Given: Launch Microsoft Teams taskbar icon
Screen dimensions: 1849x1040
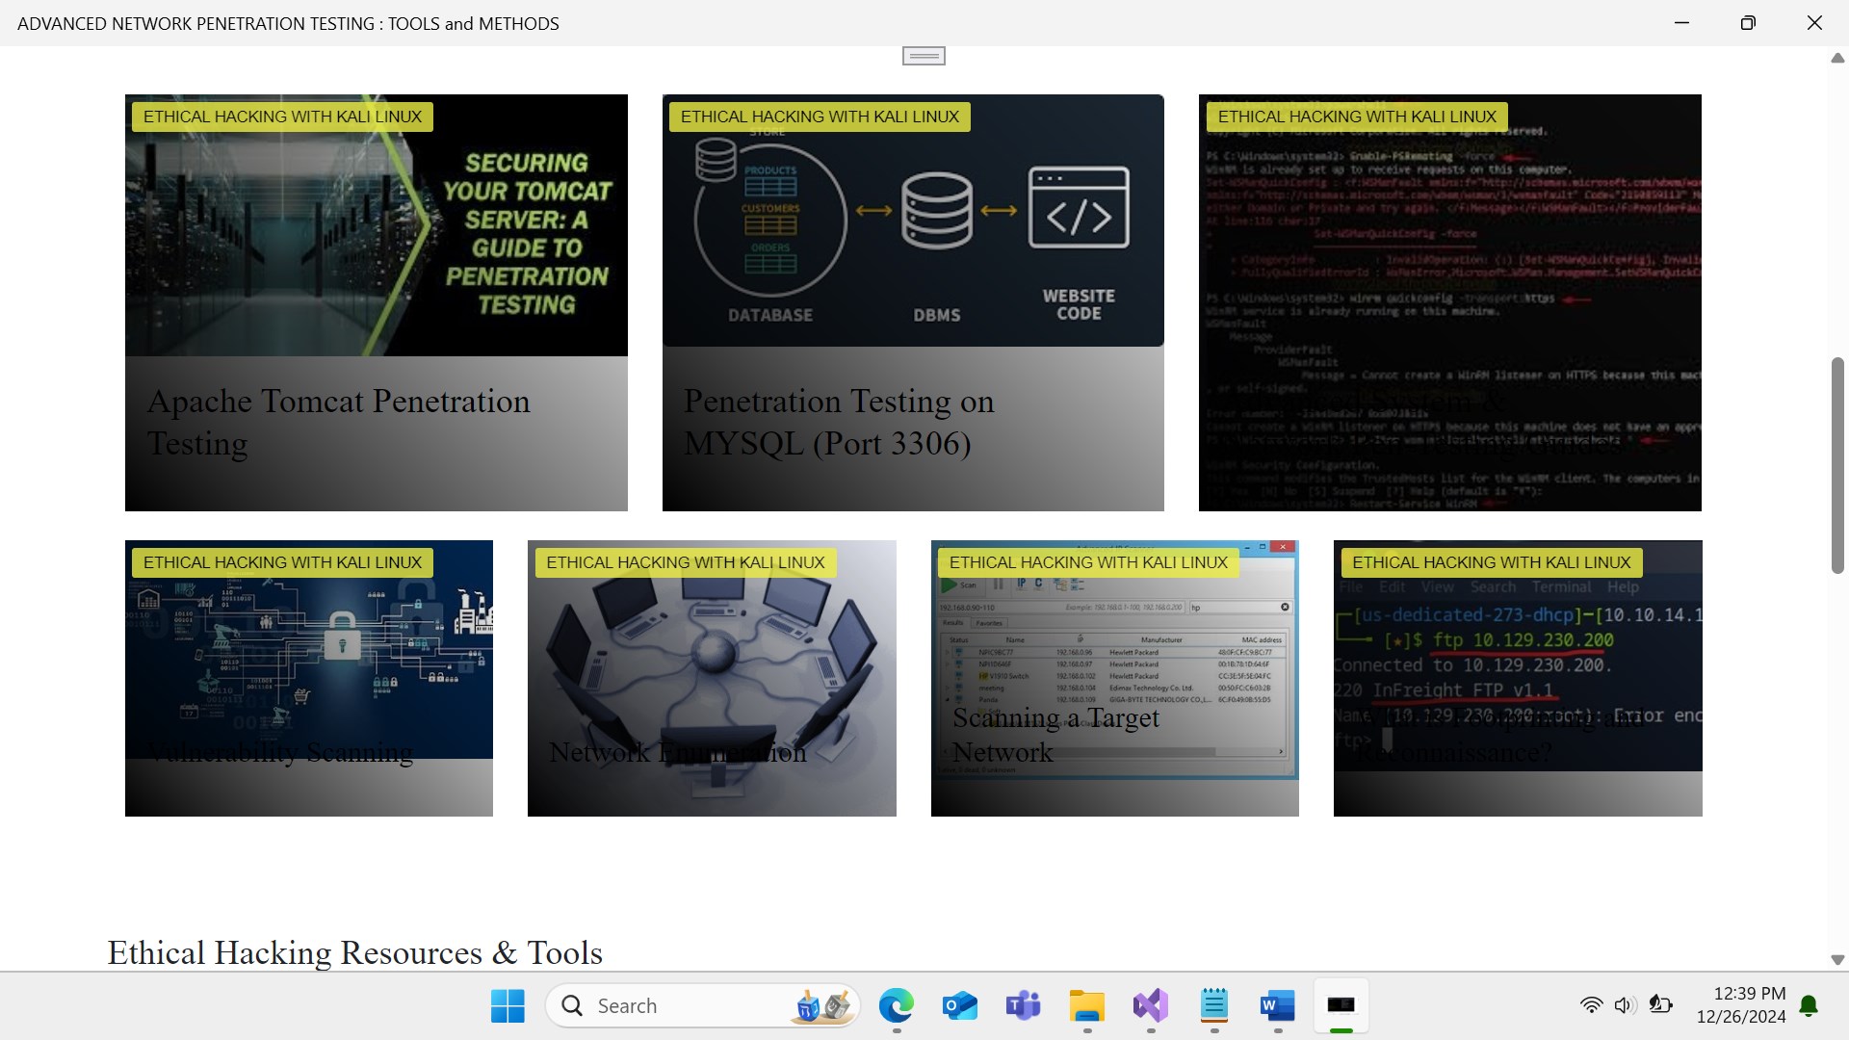Looking at the screenshot, I should tap(1023, 1006).
